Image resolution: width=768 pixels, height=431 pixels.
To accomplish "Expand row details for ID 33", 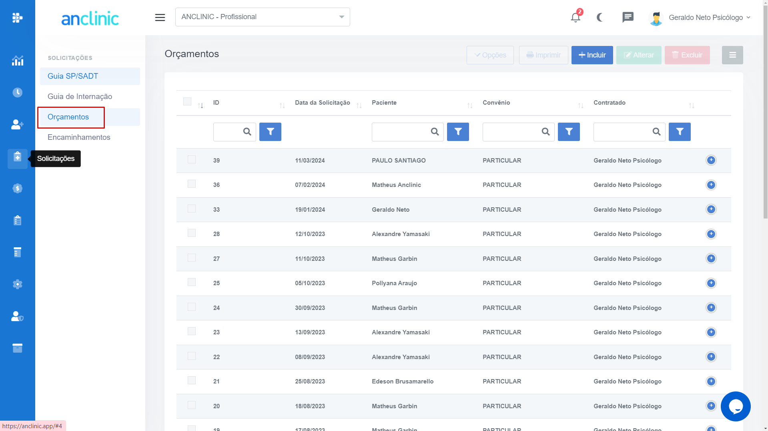I will [711, 209].
